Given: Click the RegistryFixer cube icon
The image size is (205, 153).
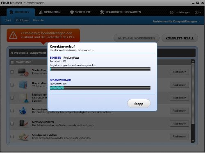Looking at the screenshot, I should 23,84.
